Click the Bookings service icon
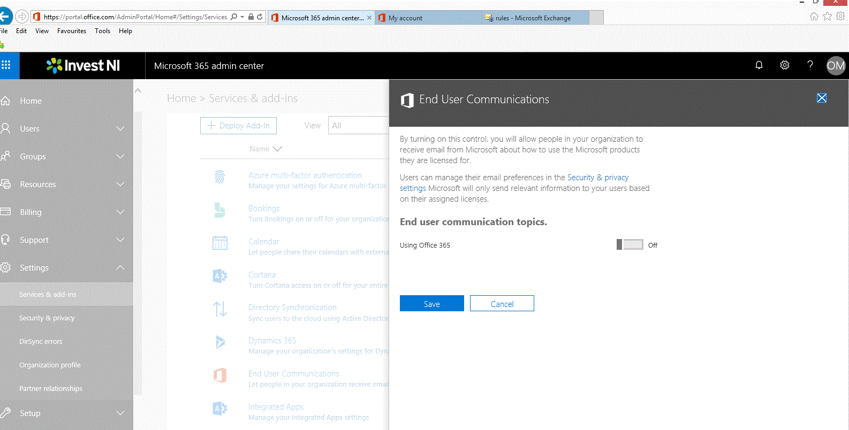 pyautogui.click(x=219, y=210)
